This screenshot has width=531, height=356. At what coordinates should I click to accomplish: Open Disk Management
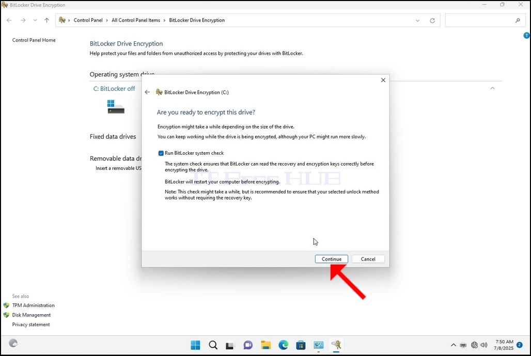tap(32, 315)
